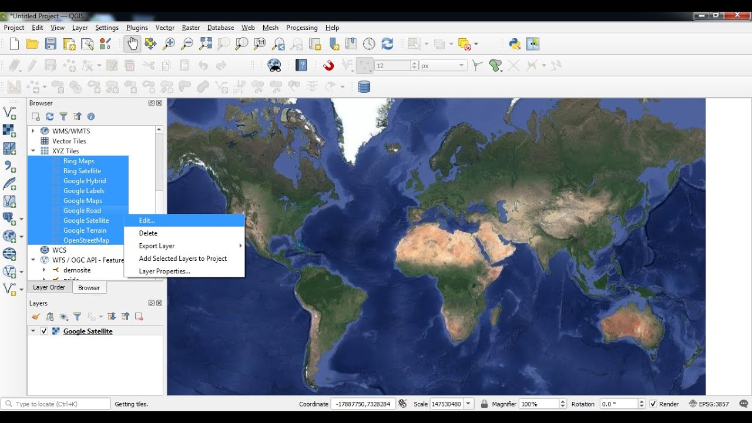Toggle visibility of the Google Satellite layer

(x=44, y=331)
